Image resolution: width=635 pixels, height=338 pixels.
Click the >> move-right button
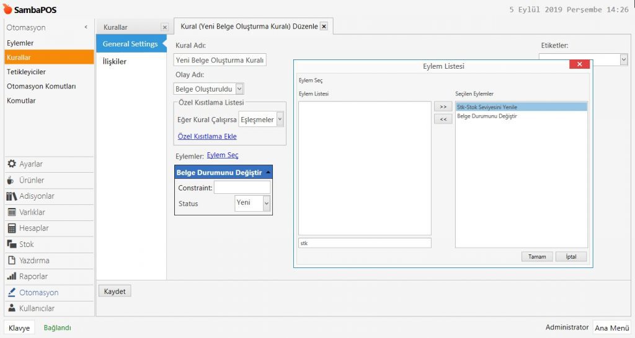point(443,106)
